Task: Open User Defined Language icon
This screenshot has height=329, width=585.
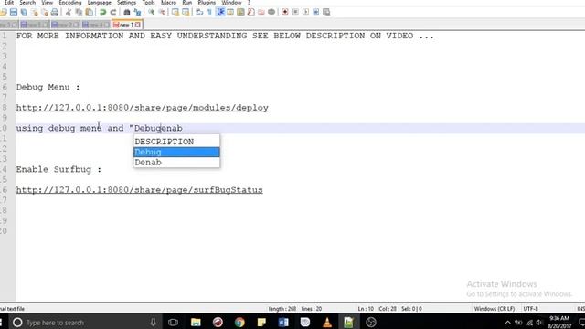Action: (230, 12)
